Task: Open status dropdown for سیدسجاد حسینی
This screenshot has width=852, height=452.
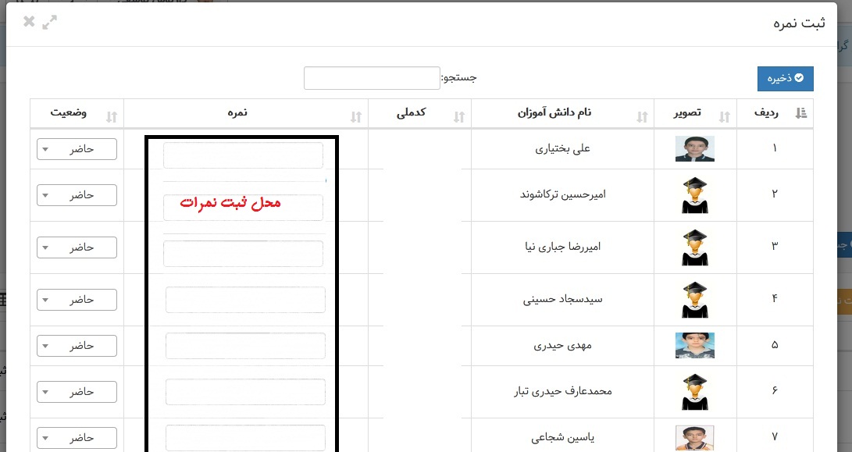Action: click(x=77, y=300)
